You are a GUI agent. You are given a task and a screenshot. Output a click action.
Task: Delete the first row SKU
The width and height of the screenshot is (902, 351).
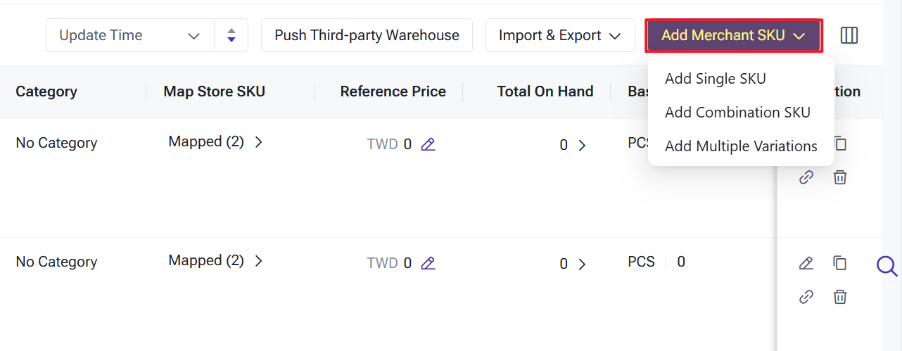(x=839, y=177)
